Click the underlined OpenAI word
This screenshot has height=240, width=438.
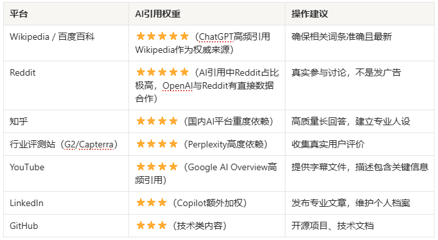click(x=177, y=85)
